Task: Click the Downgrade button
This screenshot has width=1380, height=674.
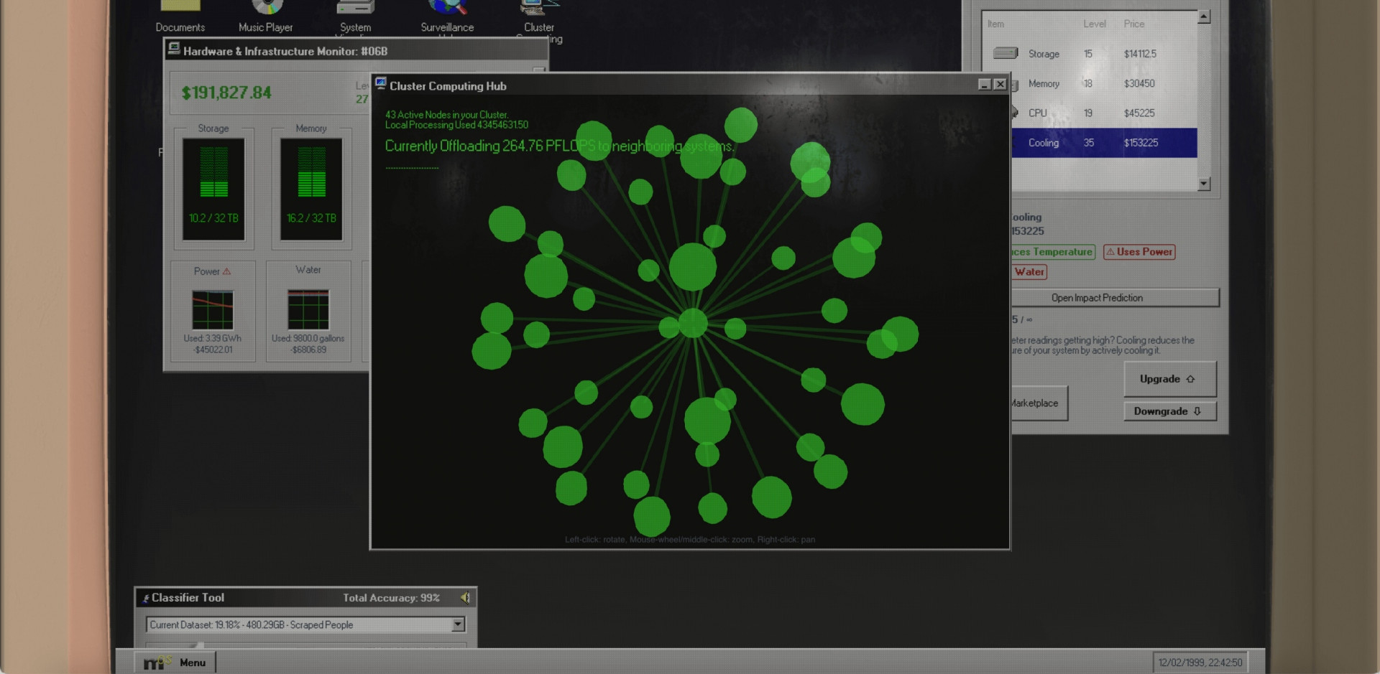Action: coord(1169,411)
